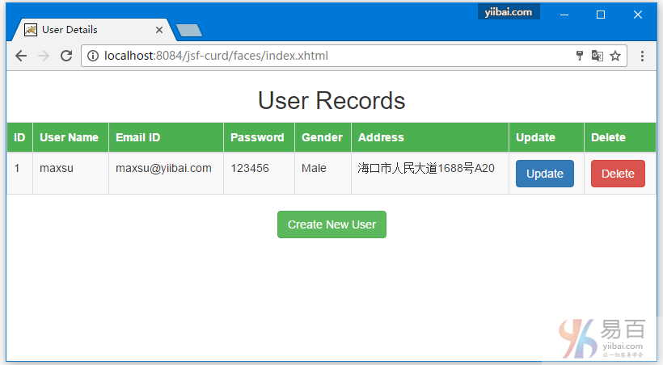Open a new browser tab

pyautogui.click(x=188, y=31)
